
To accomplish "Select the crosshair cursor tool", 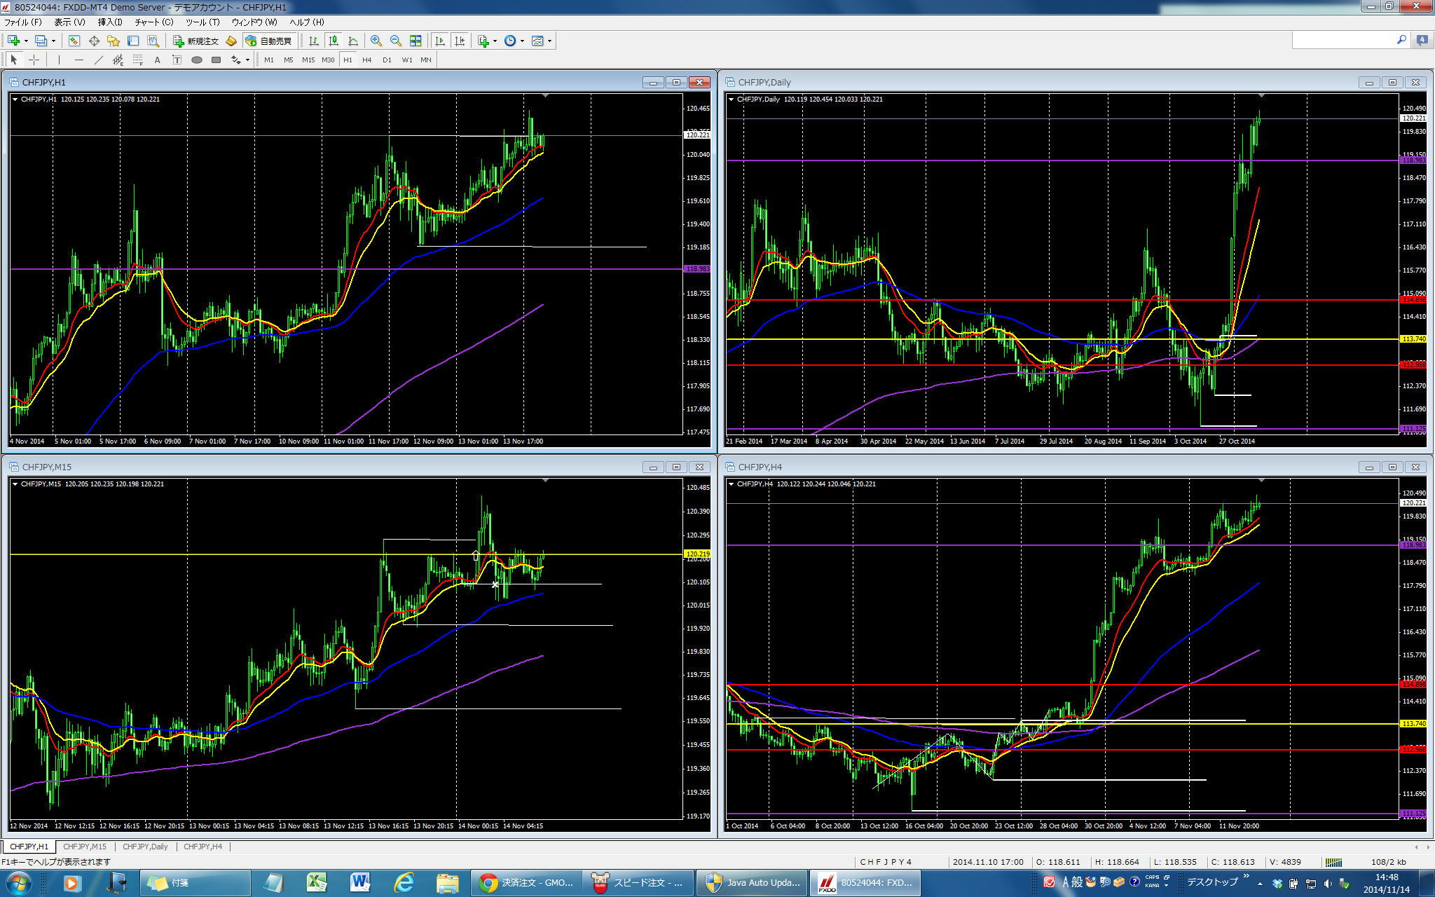I will point(34,60).
